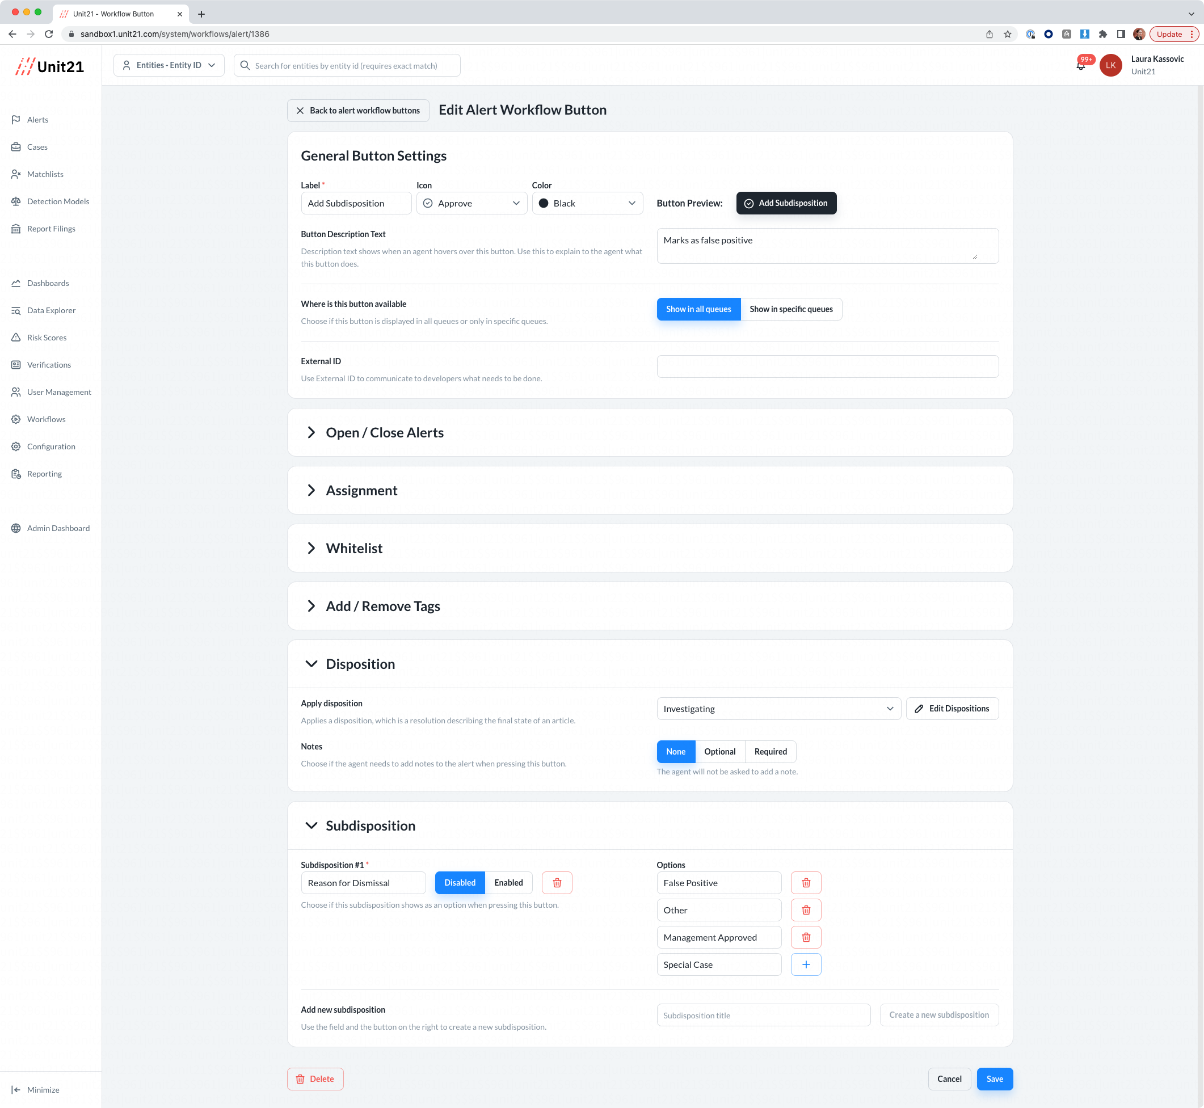The height and width of the screenshot is (1108, 1204).
Task: Set subdisposition to Enabled
Action: pyautogui.click(x=508, y=883)
